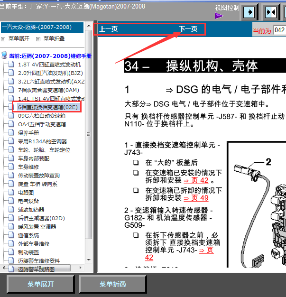Viewport: 286px width, 297px height.
Task: Click document icon next to 暖风装置 空调器
Action: (11, 226)
